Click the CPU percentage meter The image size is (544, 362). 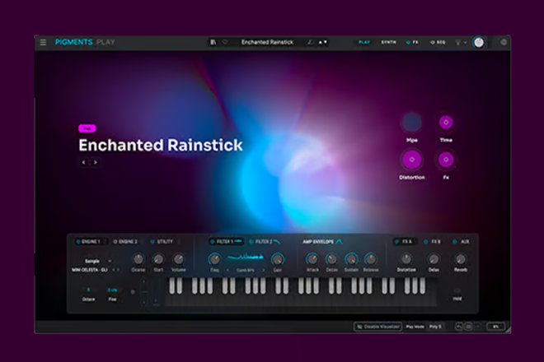pos(495,327)
